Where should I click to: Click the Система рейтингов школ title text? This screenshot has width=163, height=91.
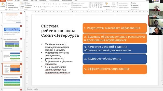[60, 31]
